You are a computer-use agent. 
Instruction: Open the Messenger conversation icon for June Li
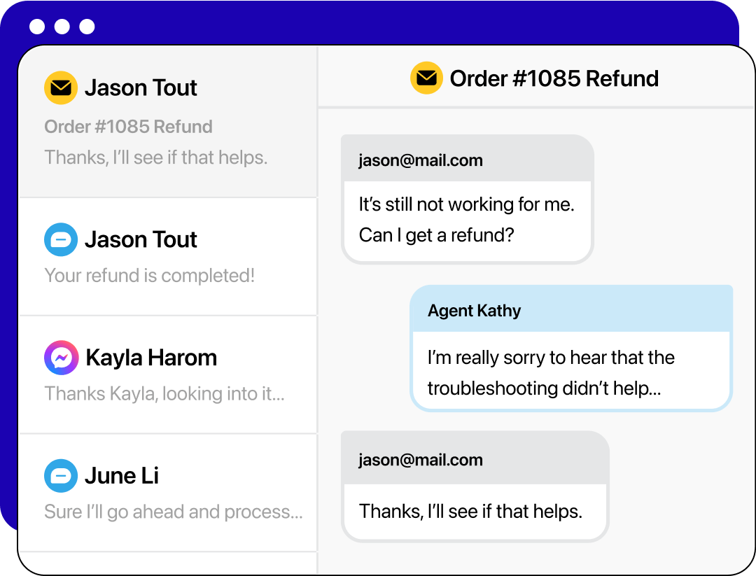point(61,476)
